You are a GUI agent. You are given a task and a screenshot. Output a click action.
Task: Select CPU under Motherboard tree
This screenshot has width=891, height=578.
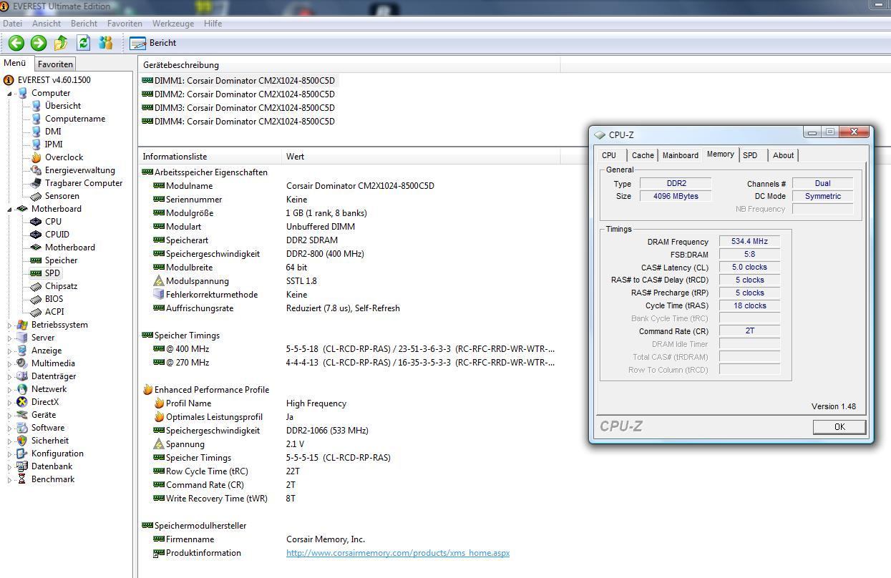point(54,222)
